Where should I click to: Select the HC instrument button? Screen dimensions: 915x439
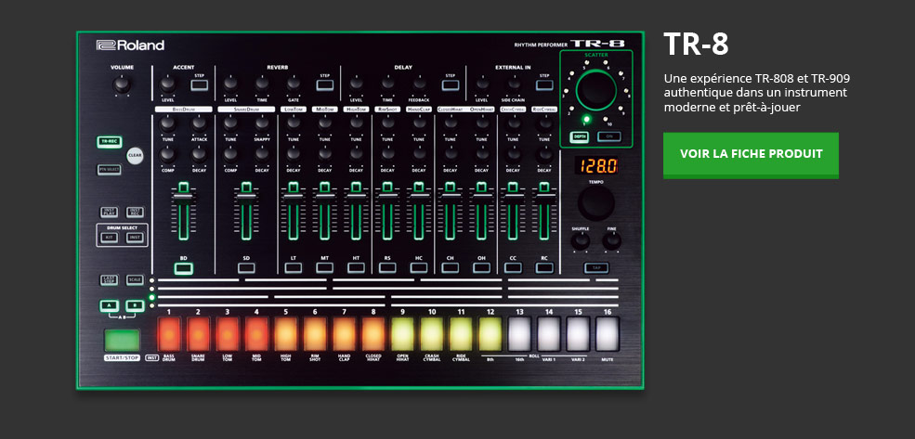[418, 268]
